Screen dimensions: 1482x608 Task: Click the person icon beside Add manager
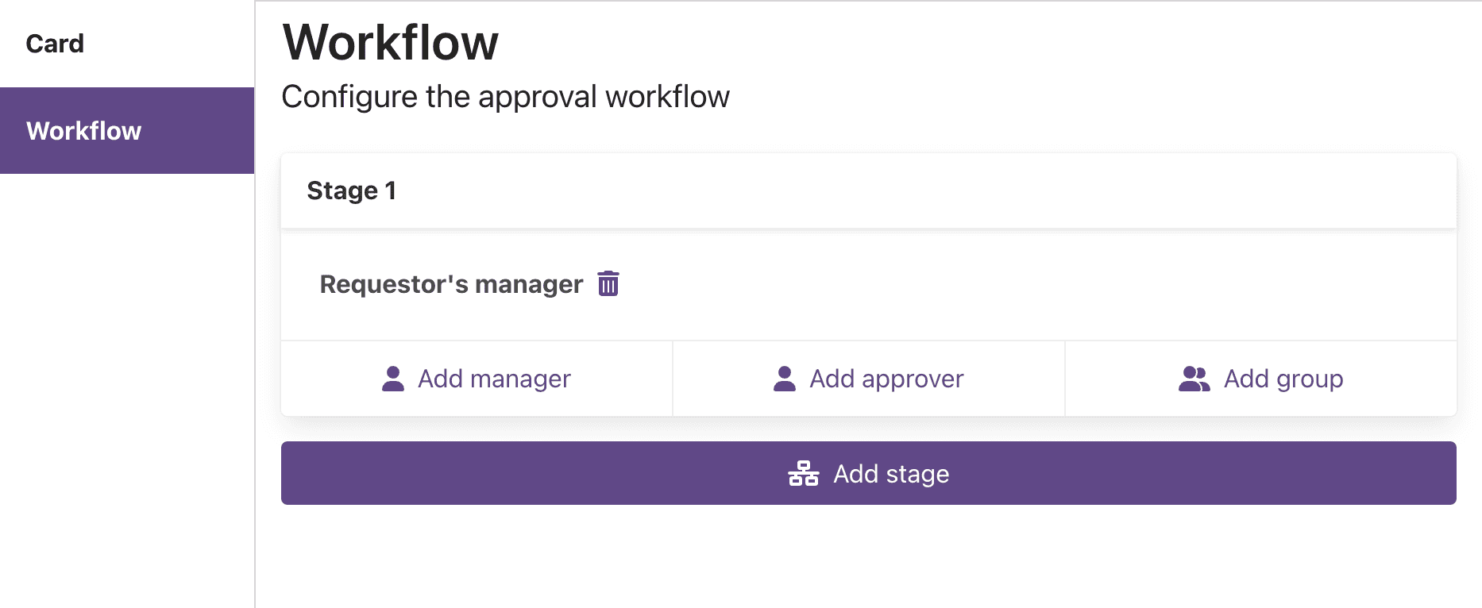[x=393, y=379]
